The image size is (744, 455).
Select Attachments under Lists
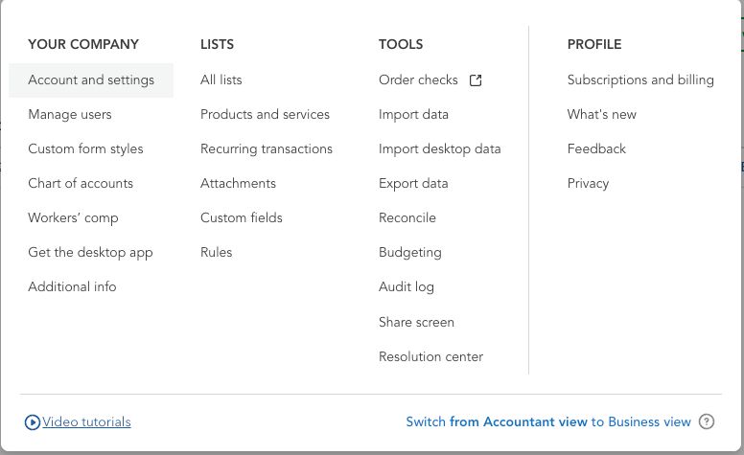[238, 183]
